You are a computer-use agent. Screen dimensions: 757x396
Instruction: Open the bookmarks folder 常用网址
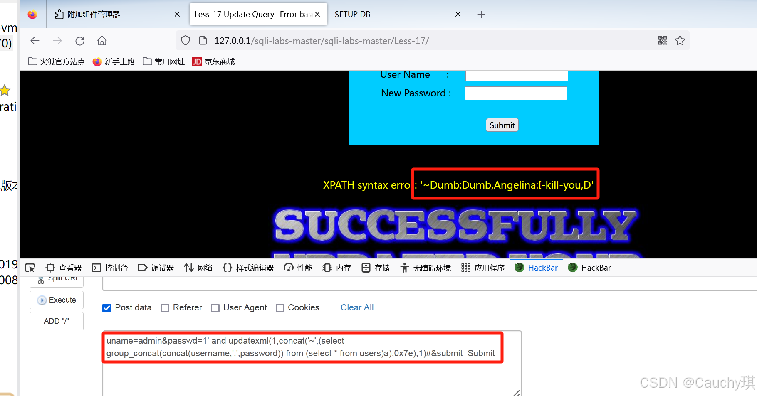(164, 61)
